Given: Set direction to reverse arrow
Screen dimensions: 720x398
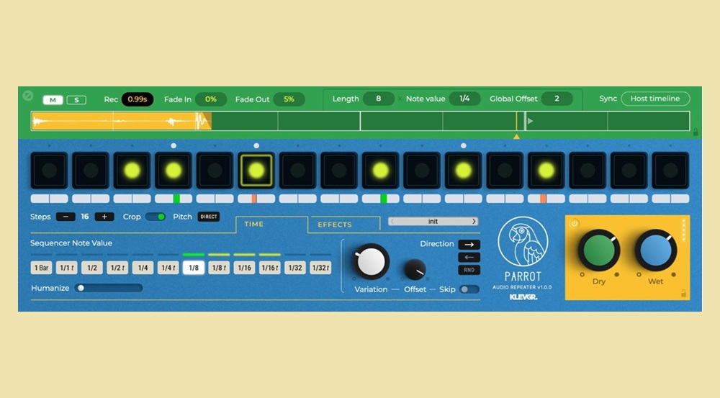Looking at the screenshot, I should click(x=469, y=258).
